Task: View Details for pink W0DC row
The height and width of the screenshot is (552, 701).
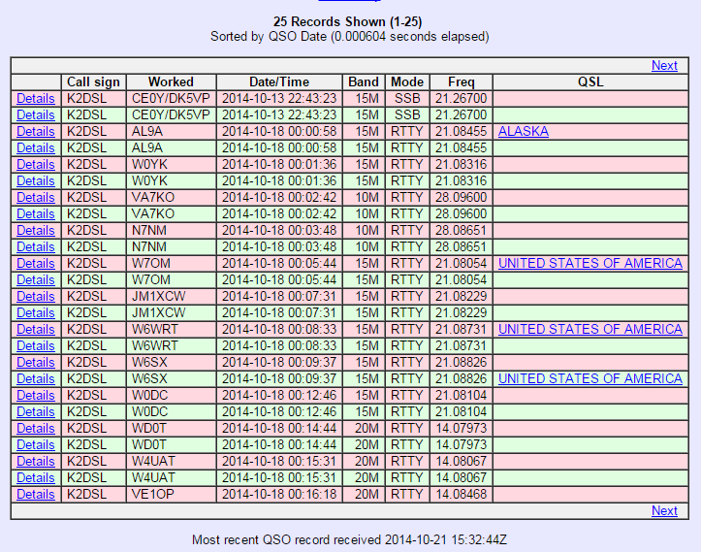Action: click(x=36, y=396)
